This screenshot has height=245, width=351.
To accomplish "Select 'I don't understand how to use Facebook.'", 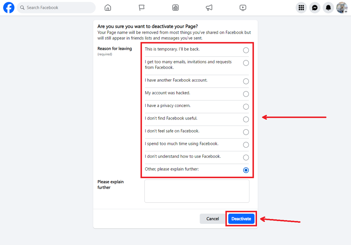I will tap(246, 157).
